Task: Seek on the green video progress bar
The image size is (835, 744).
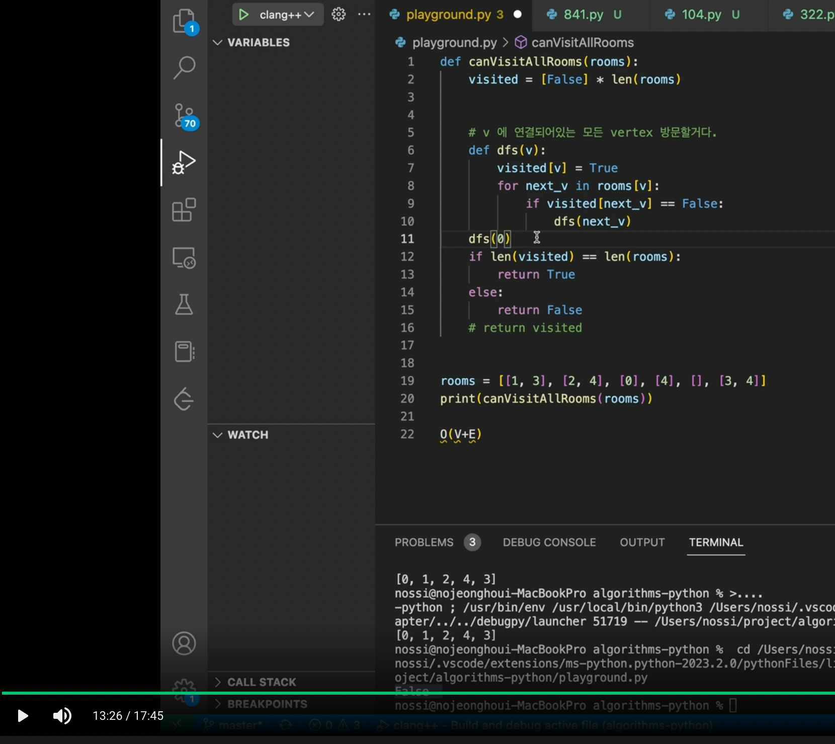Action: (x=418, y=693)
